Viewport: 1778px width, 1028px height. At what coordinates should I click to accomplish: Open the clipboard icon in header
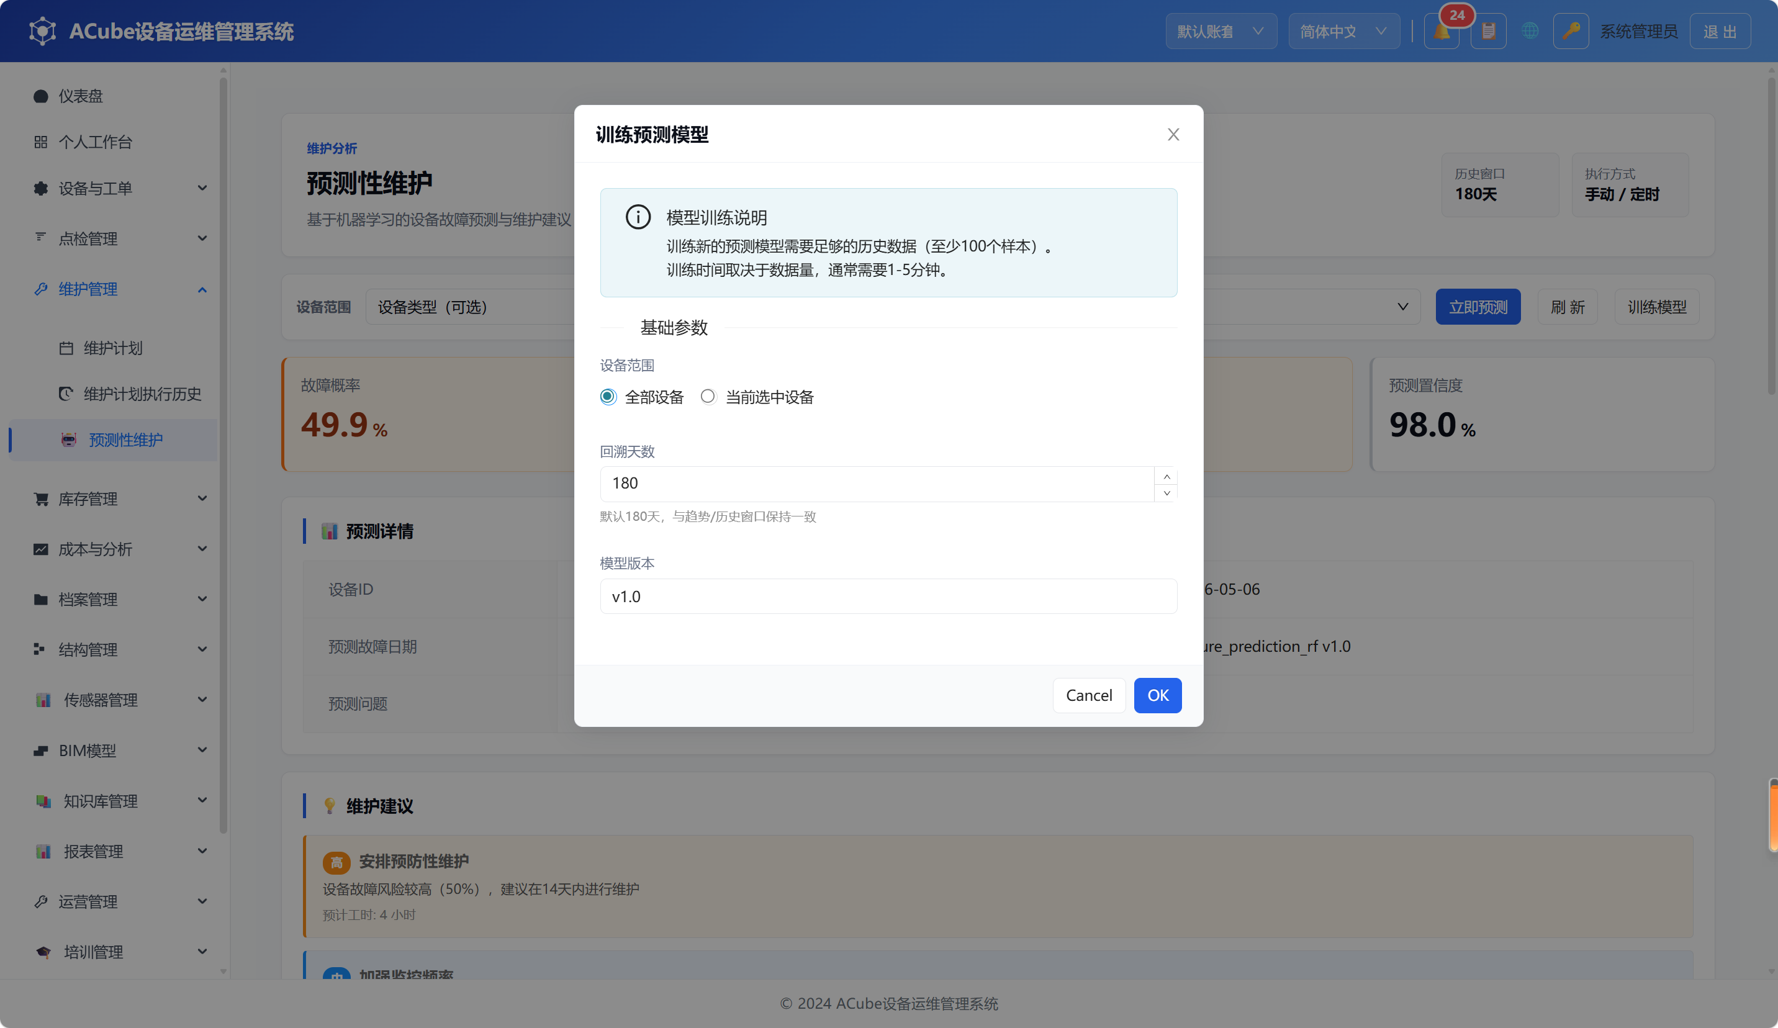(1488, 32)
